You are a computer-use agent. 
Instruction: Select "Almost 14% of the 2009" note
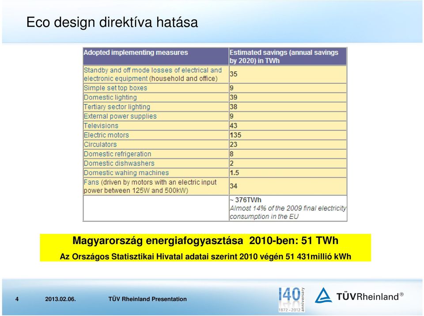[x=288, y=212]
